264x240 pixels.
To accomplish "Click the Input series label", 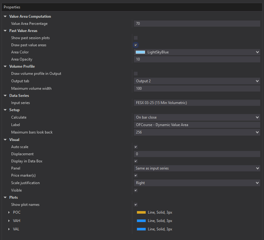I will click(20, 103).
